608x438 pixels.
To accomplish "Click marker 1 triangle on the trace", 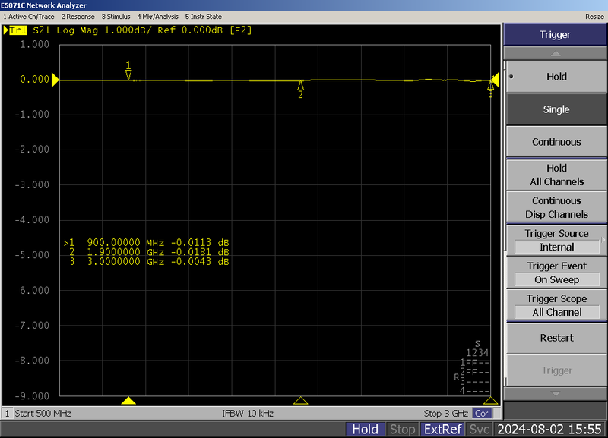I will tap(128, 74).
